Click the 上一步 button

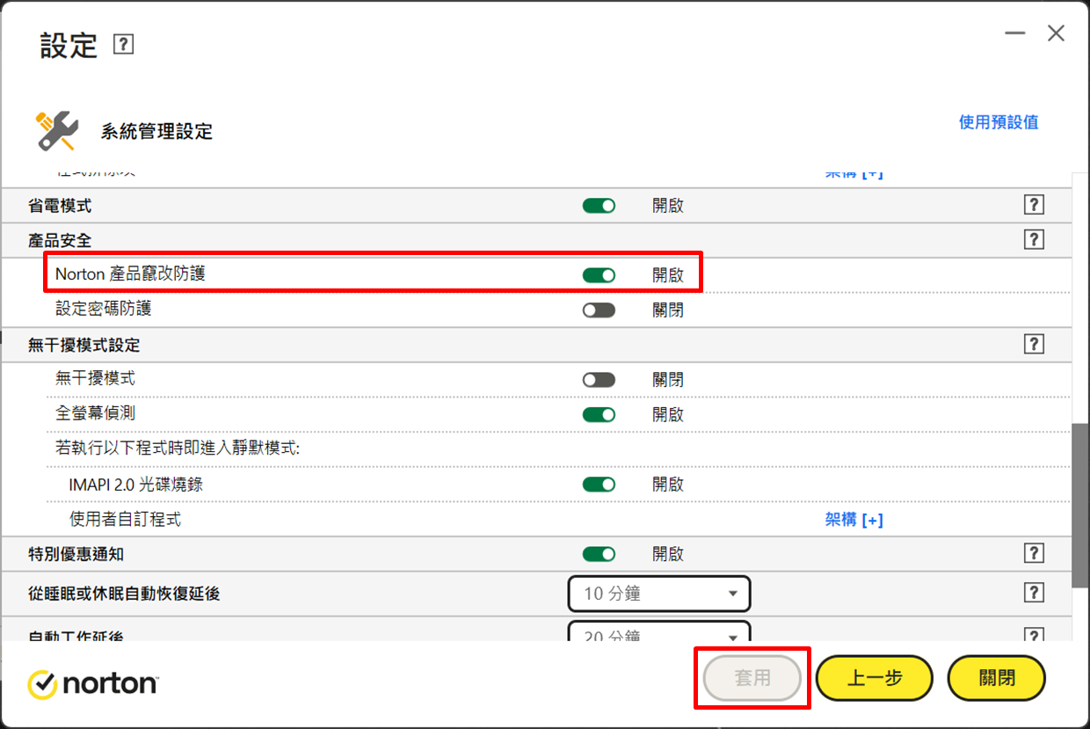pos(874,678)
